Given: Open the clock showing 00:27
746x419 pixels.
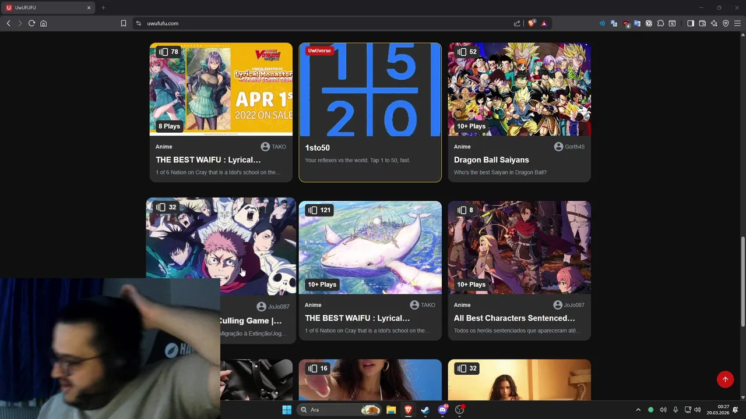Looking at the screenshot, I should (718, 410).
